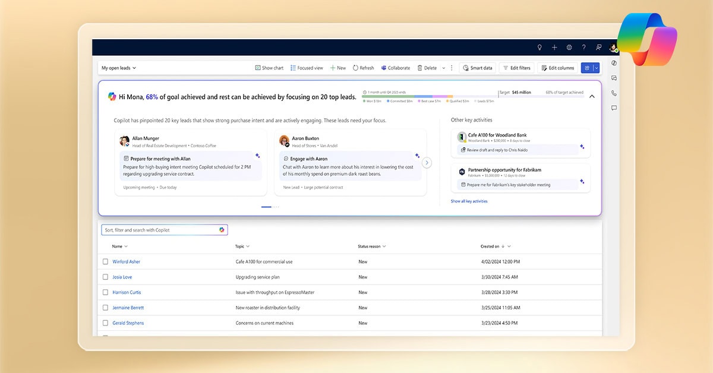
Task: Refresh the leads list
Action: pos(364,68)
